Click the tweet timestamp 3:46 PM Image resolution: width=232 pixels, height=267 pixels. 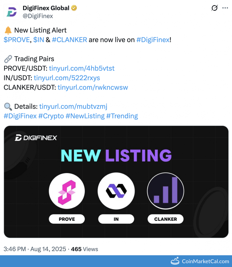(15, 249)
